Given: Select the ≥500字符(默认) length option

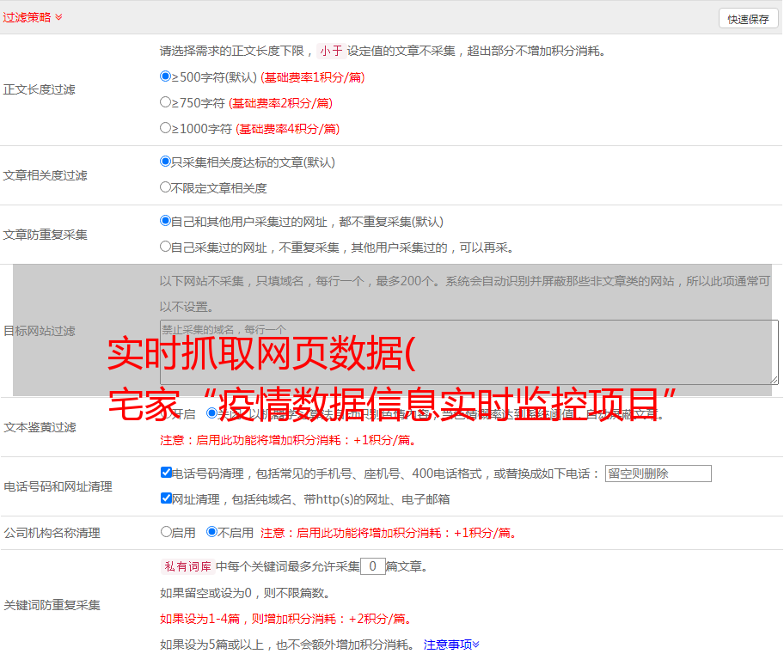Looking at the screenshot, I should point(165,76).
